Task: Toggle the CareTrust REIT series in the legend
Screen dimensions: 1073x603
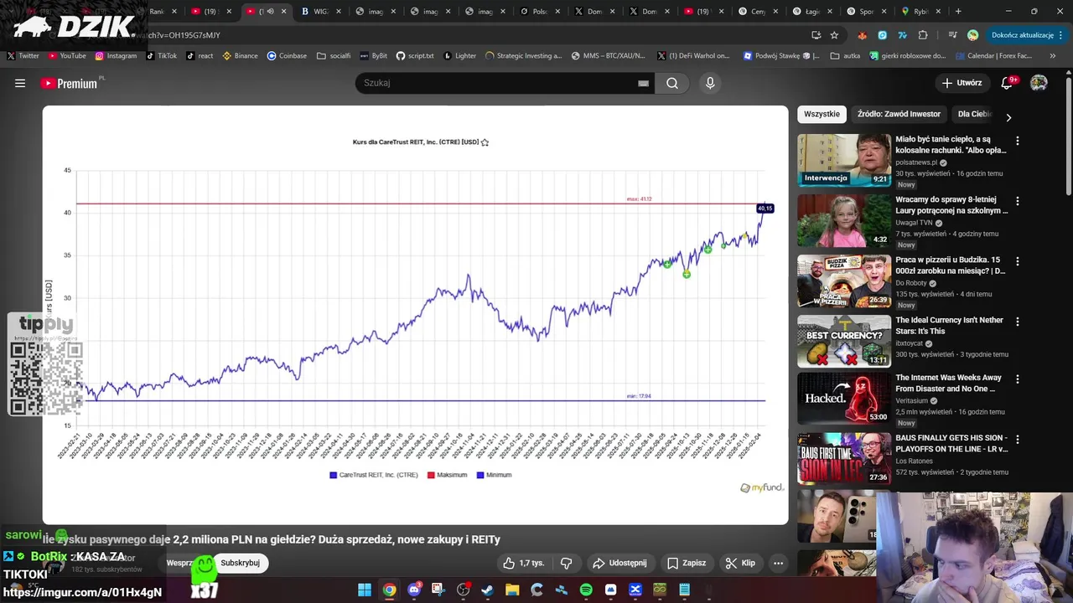Action: point(374,475)
